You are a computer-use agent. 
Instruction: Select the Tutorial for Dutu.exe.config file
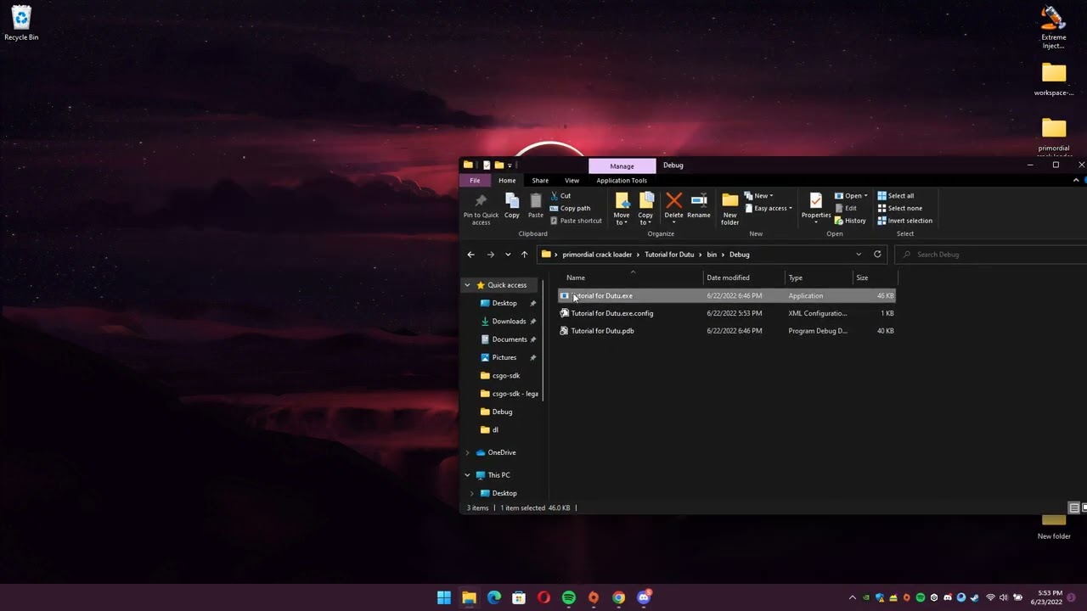coord(727,313)
